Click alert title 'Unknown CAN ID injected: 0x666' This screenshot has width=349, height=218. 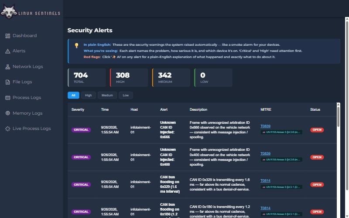(x=168, y=130)
